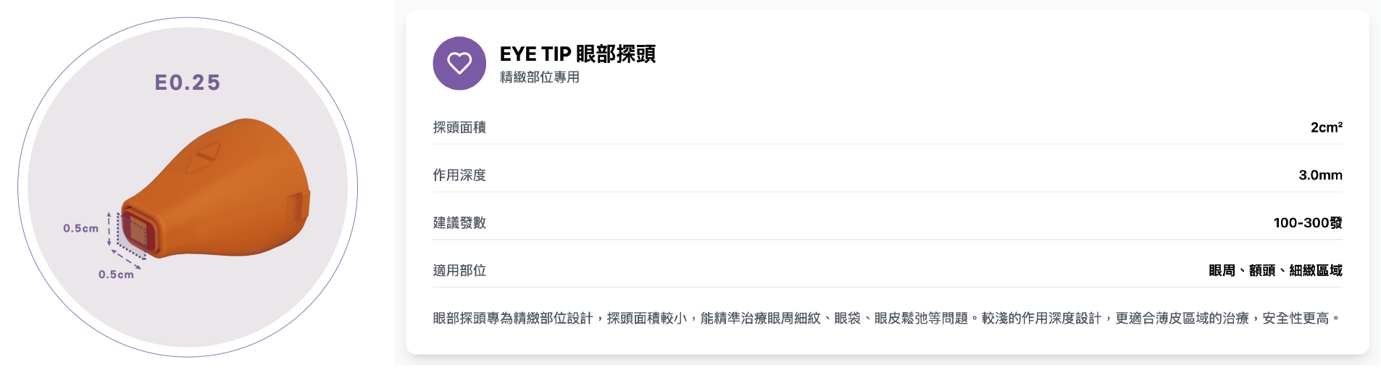
Task: Click the 0.5cm label beside the vertical arrow
Action: [80, 228]
